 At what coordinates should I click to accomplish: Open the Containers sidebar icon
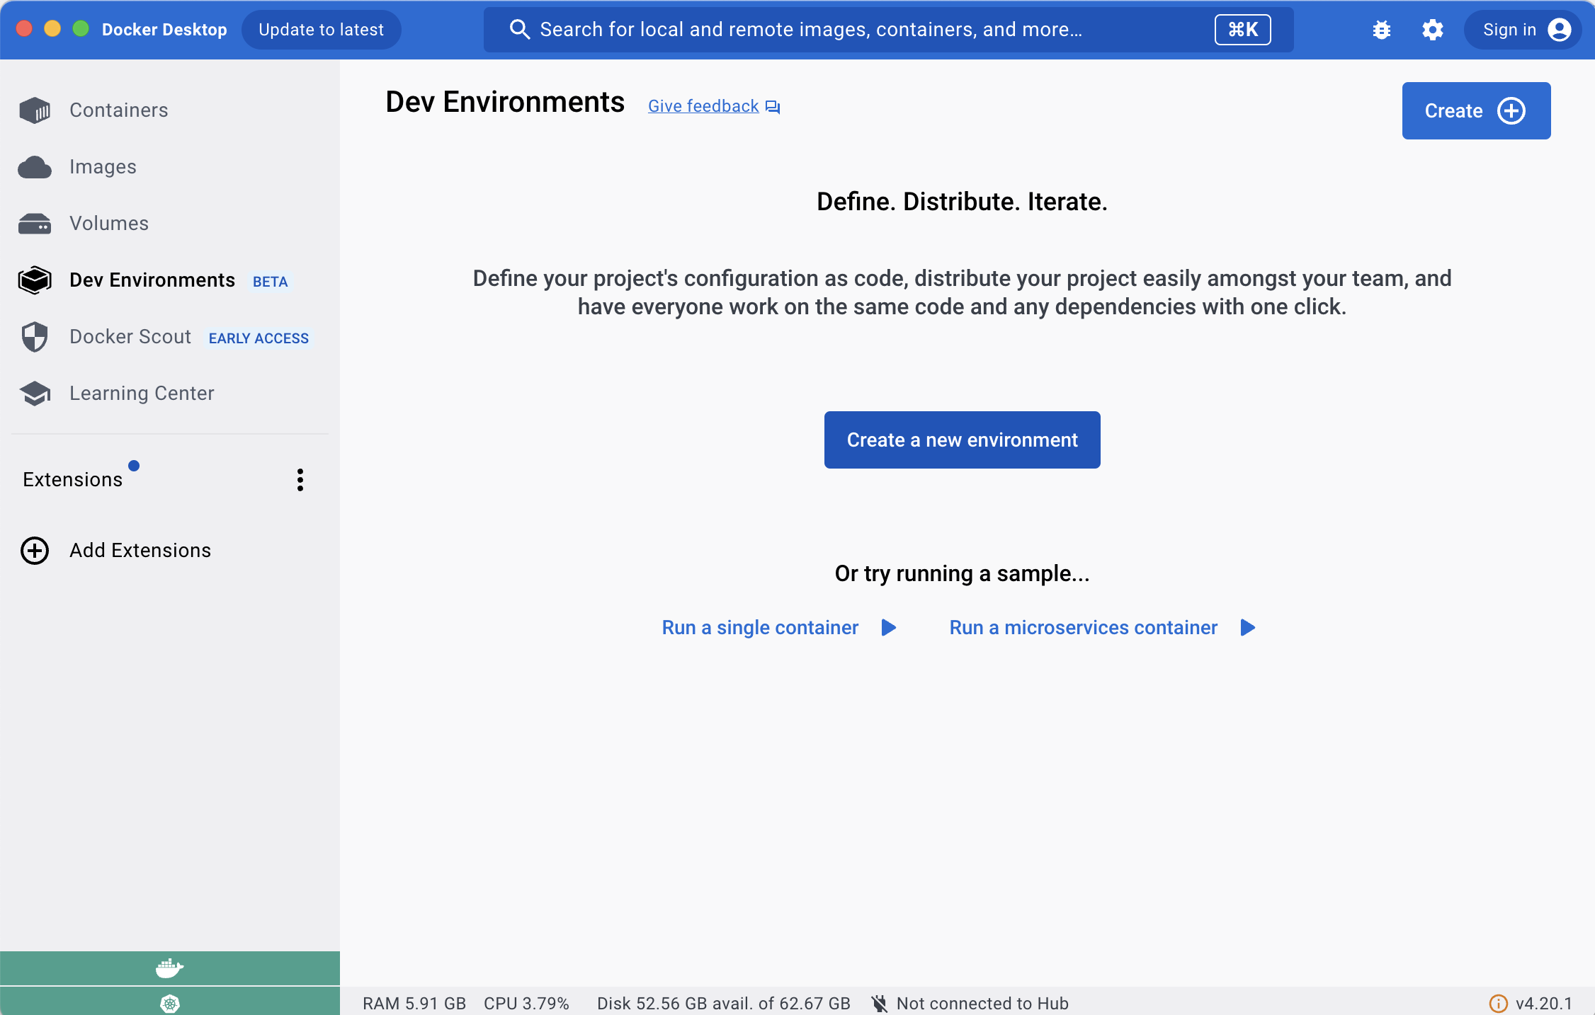[x=35, y=110]
